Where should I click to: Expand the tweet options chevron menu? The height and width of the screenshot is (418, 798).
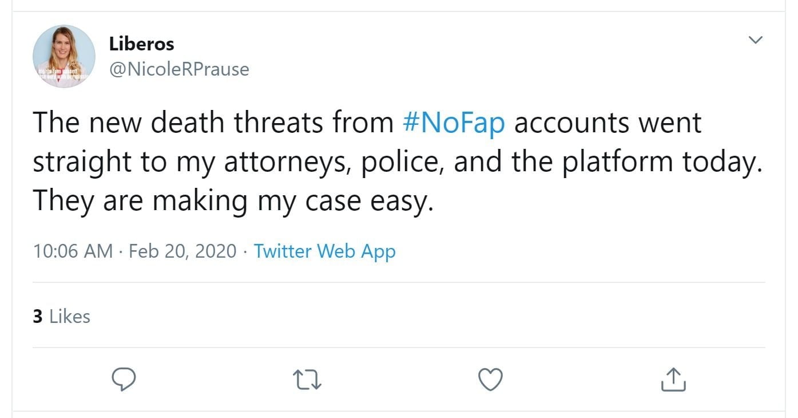tap(756, 40)
